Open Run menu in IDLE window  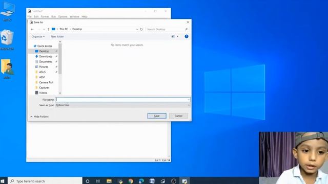53,16
